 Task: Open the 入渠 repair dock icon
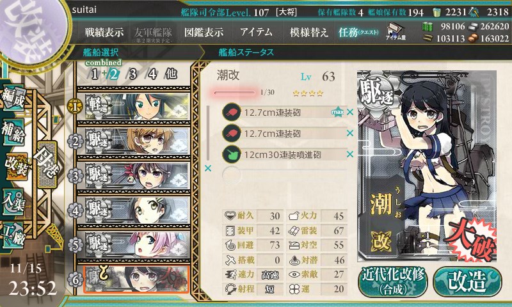[13, 201]
